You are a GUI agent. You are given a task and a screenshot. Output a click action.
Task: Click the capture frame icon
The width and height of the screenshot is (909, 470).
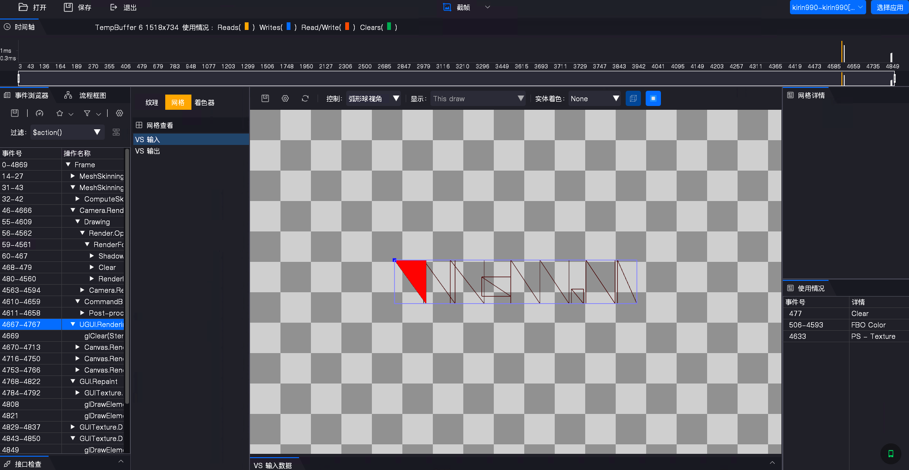447,7
